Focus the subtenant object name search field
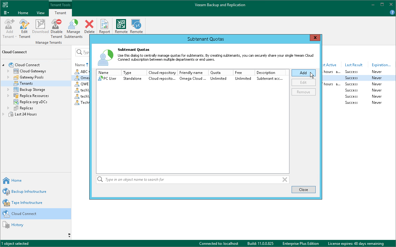This screenshot has height=247, width=396. coord(193,180)
